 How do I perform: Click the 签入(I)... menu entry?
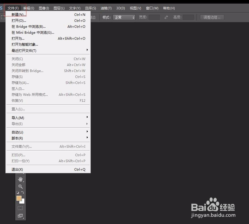(x=48, y=88)
